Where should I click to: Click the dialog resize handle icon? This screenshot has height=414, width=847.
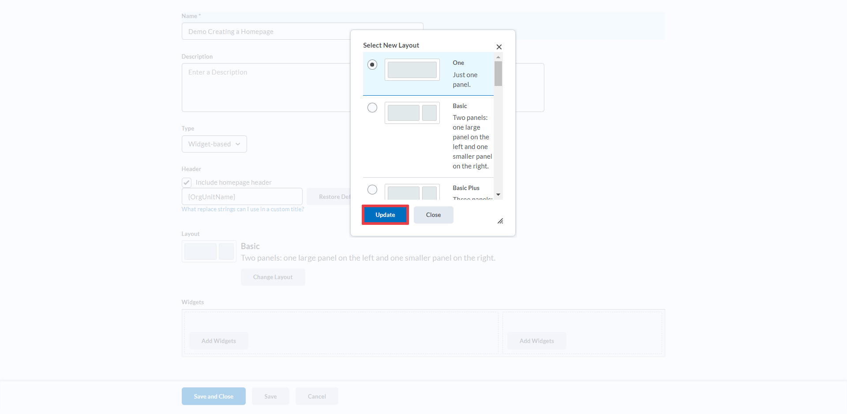tap(500, 221)
